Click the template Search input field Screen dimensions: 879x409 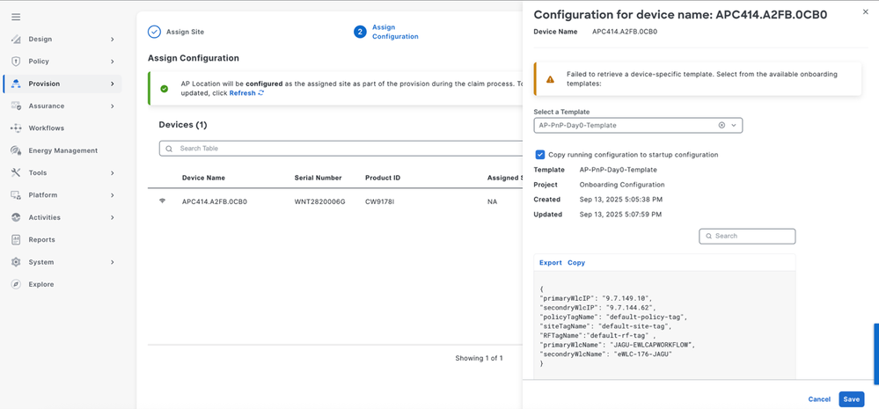[x=747, y=237]
